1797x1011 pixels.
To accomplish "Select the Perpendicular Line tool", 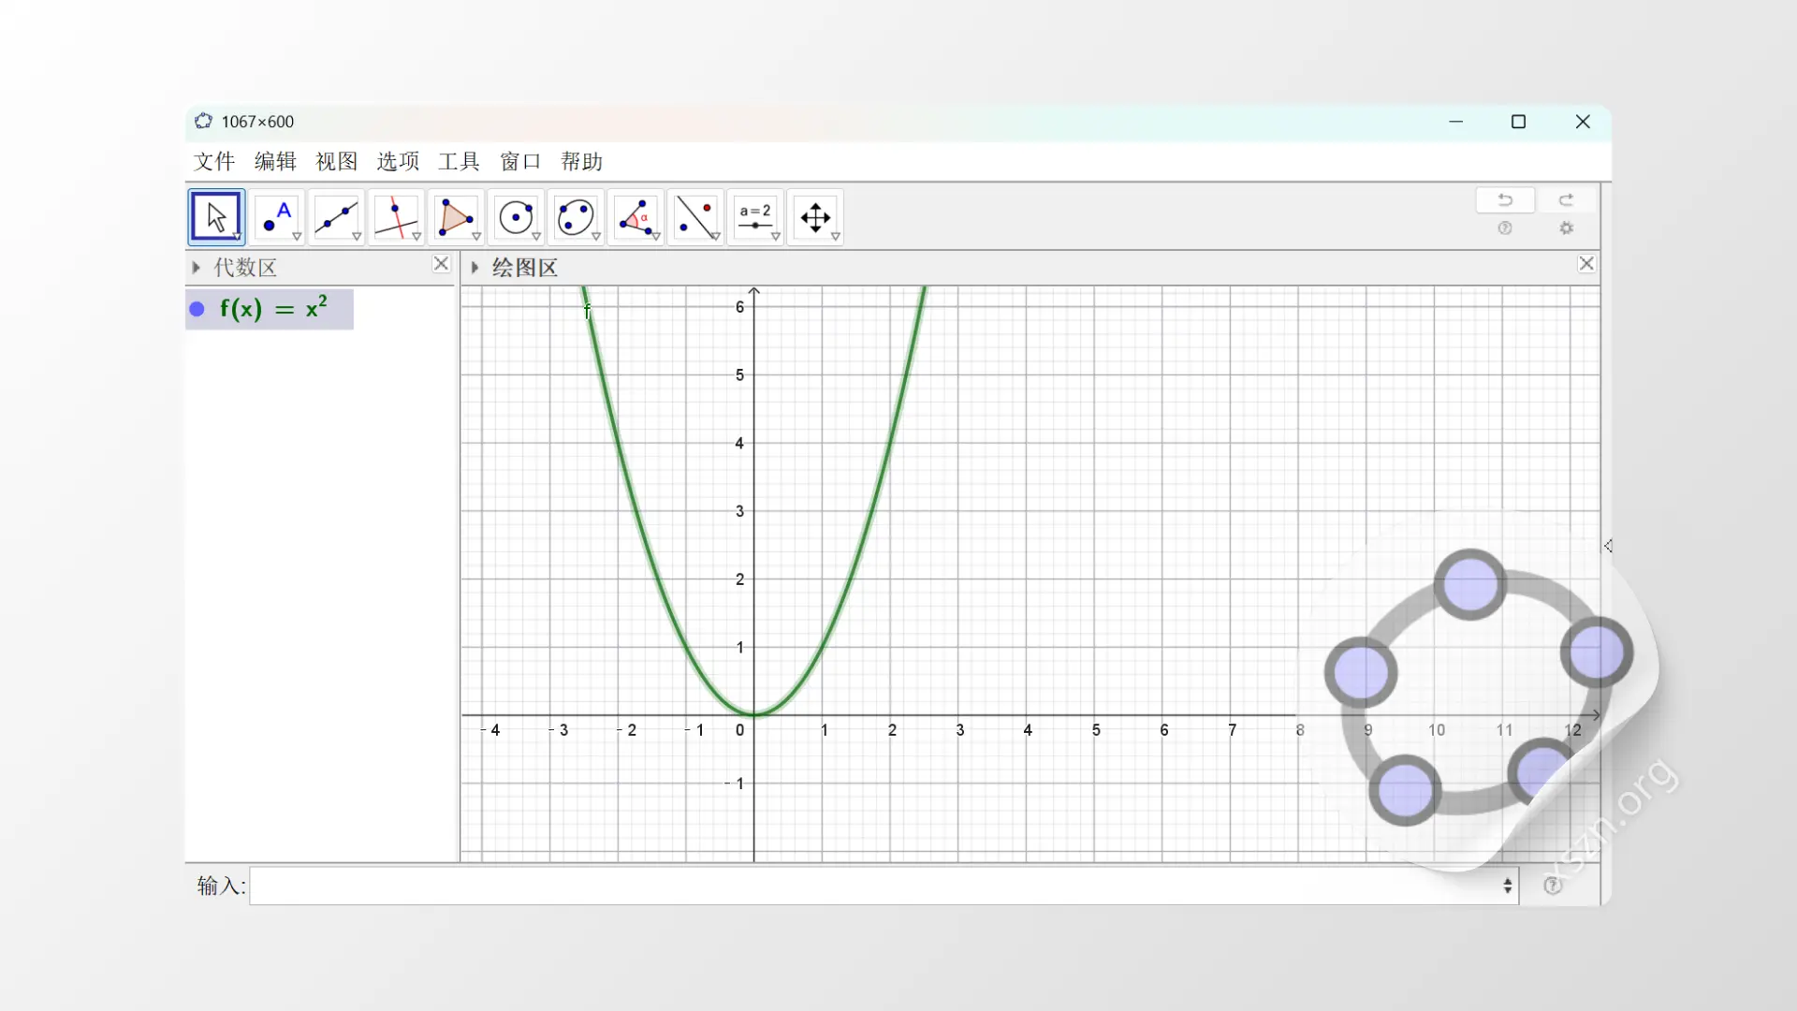I will 397,216.
